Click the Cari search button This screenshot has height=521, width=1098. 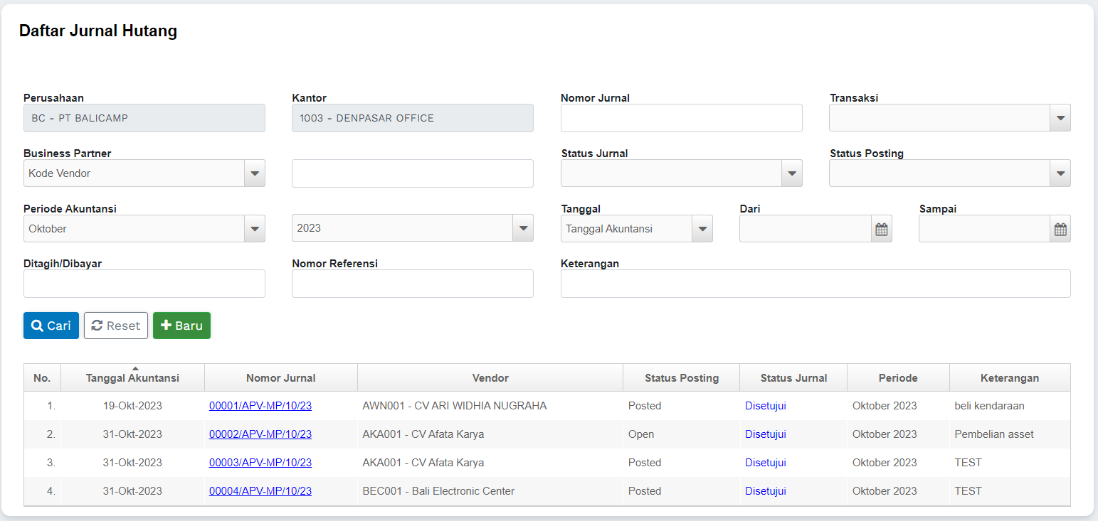click(x=51, y=326)
